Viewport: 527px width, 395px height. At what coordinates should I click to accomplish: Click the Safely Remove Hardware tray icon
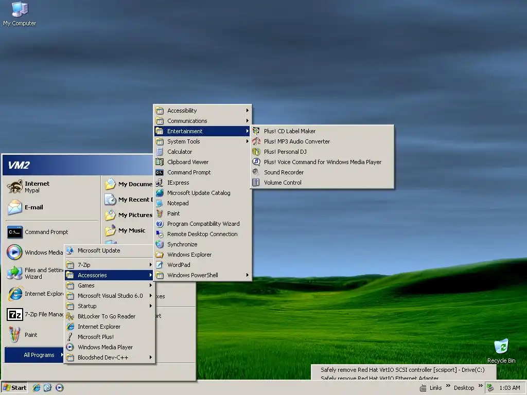click(x=490, y=388)
